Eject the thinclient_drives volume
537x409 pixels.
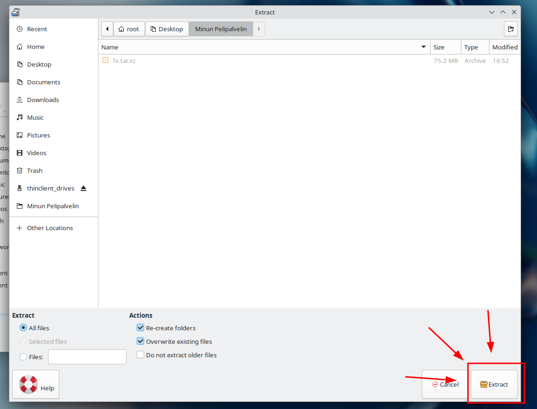[84, 188]
